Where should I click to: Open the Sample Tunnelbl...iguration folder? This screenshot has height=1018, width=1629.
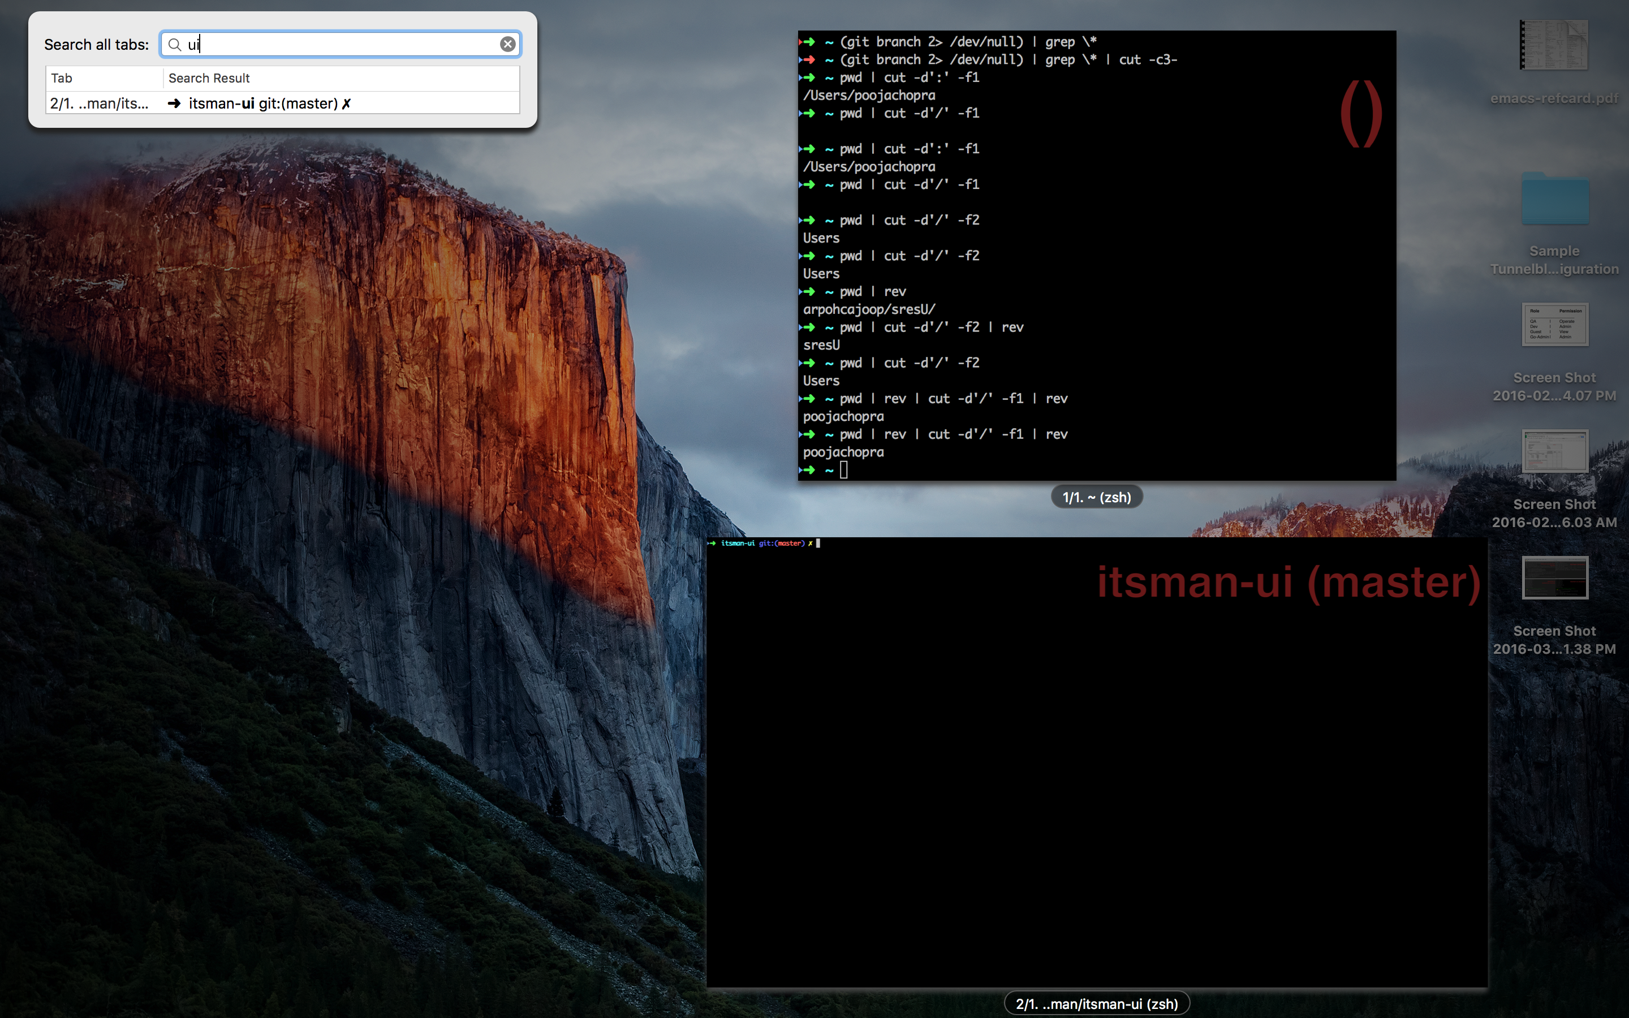tap(1554, 223)
